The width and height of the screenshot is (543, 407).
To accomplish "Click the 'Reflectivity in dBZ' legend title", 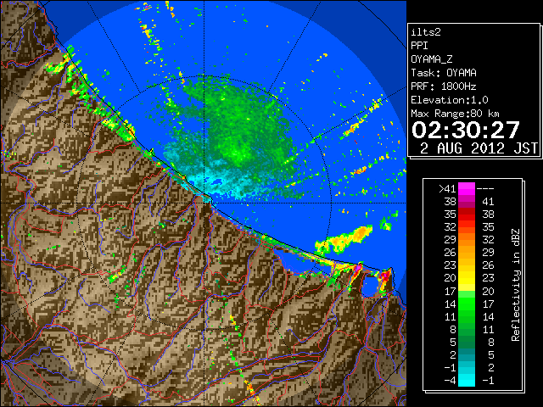I will pyautogui.click(x=516, y=285).
